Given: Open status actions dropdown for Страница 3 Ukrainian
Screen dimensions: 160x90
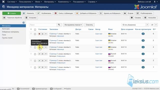Looking at the screenshot, I should pyautogui.click(x=46, y=47).
